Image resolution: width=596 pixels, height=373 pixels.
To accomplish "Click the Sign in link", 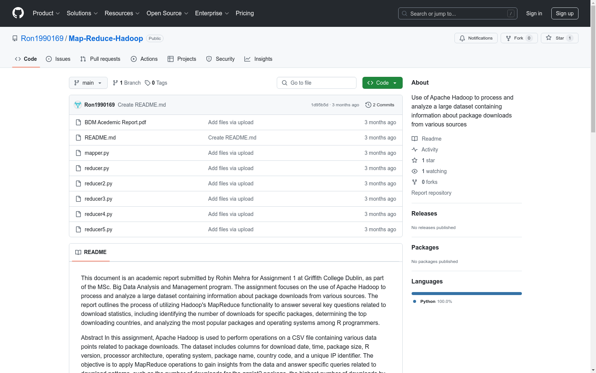I will [534, 13].
